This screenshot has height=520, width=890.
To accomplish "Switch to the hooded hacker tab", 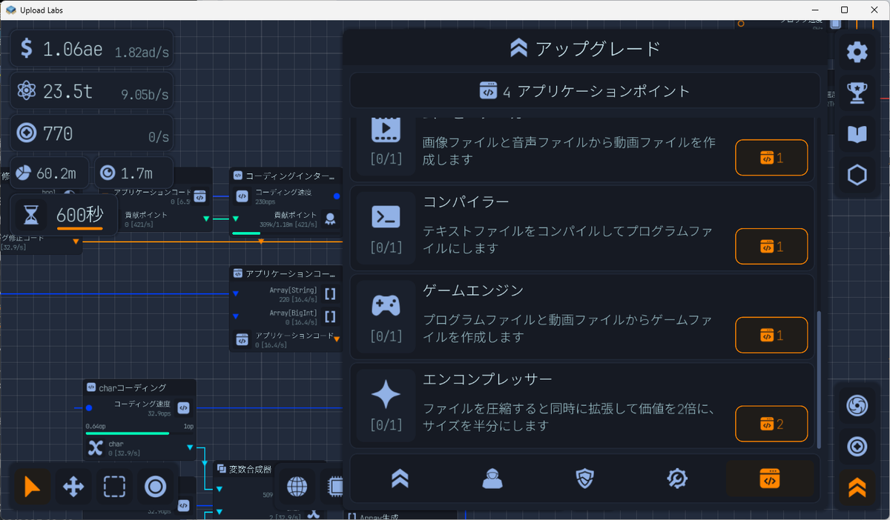I will (x=492, y=479).
